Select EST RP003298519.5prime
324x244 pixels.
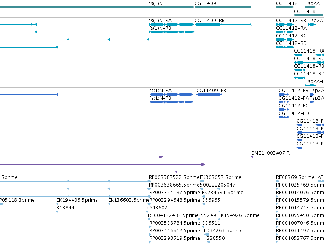(174, 238)
